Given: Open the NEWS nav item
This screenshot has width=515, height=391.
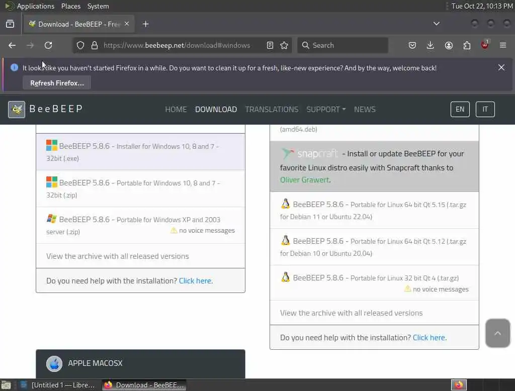Looking at the screenshot, I should [x=365, y=110].
